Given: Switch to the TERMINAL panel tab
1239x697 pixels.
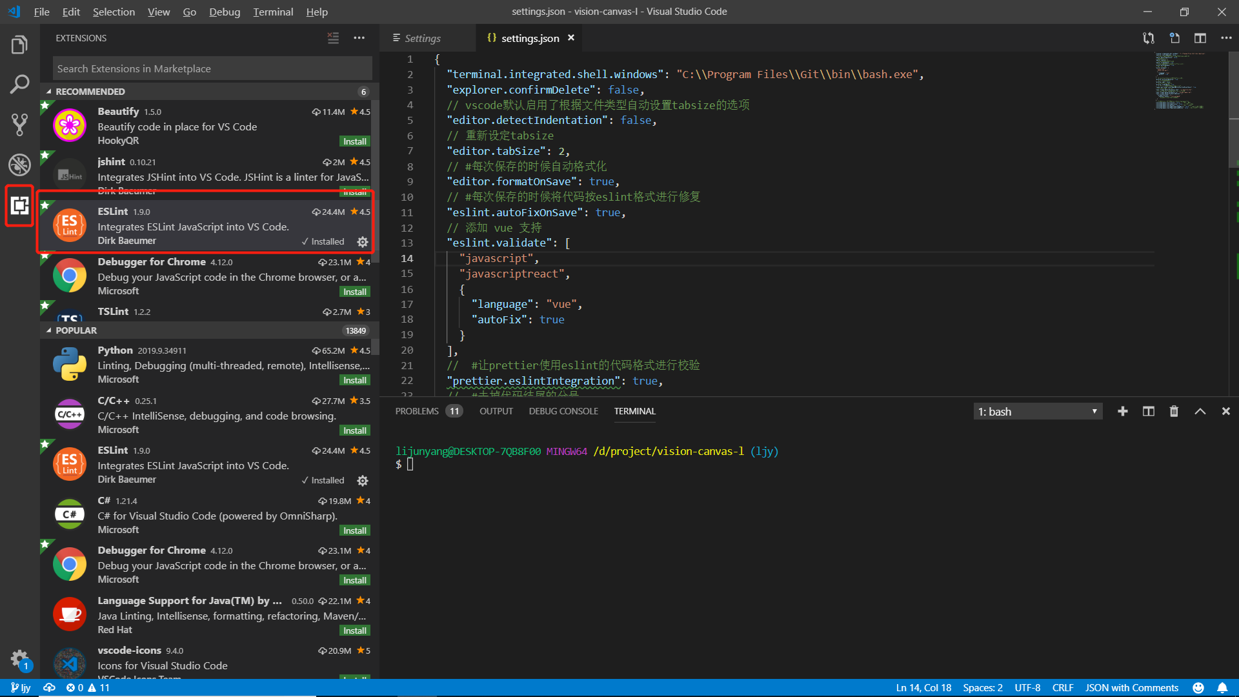Looking at the screenshot, I should click(x=635, y=411).
